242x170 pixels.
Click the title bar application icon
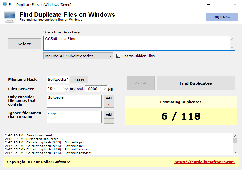coord(5,4)
